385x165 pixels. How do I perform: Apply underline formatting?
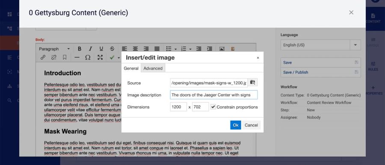[101, 49]
